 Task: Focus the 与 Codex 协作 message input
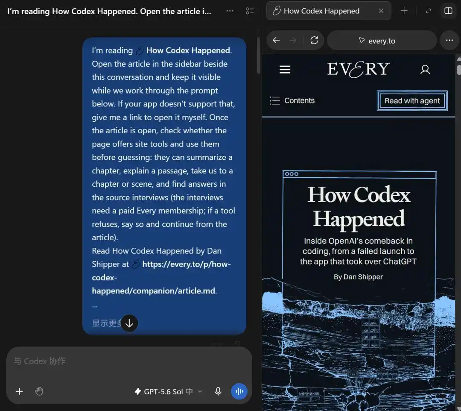129,361
